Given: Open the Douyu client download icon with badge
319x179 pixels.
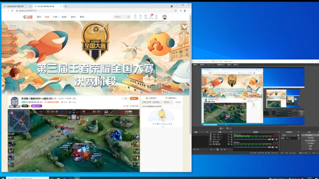Looking at the screenshot, I should click(151, 17).
